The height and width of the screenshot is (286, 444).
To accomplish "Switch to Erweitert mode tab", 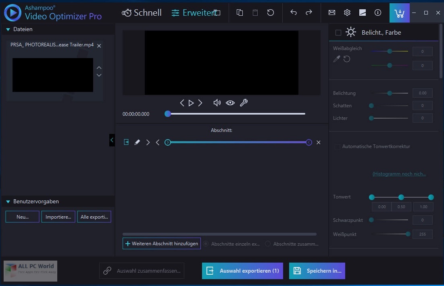I will point(194,13).
